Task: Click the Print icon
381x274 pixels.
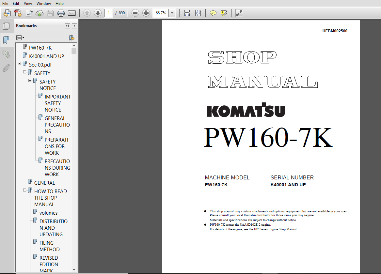Action: click(x=61, y=13)
